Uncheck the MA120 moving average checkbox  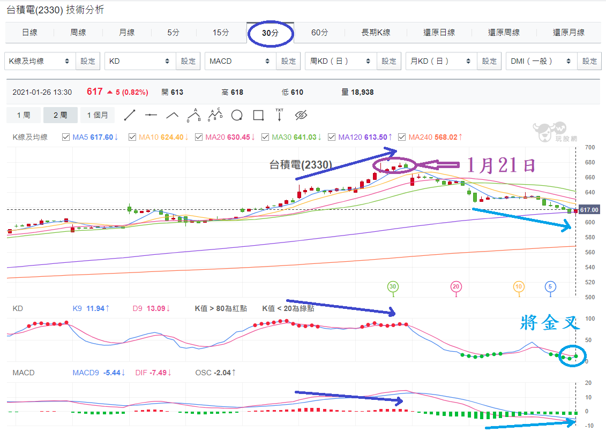click(331, 137)
